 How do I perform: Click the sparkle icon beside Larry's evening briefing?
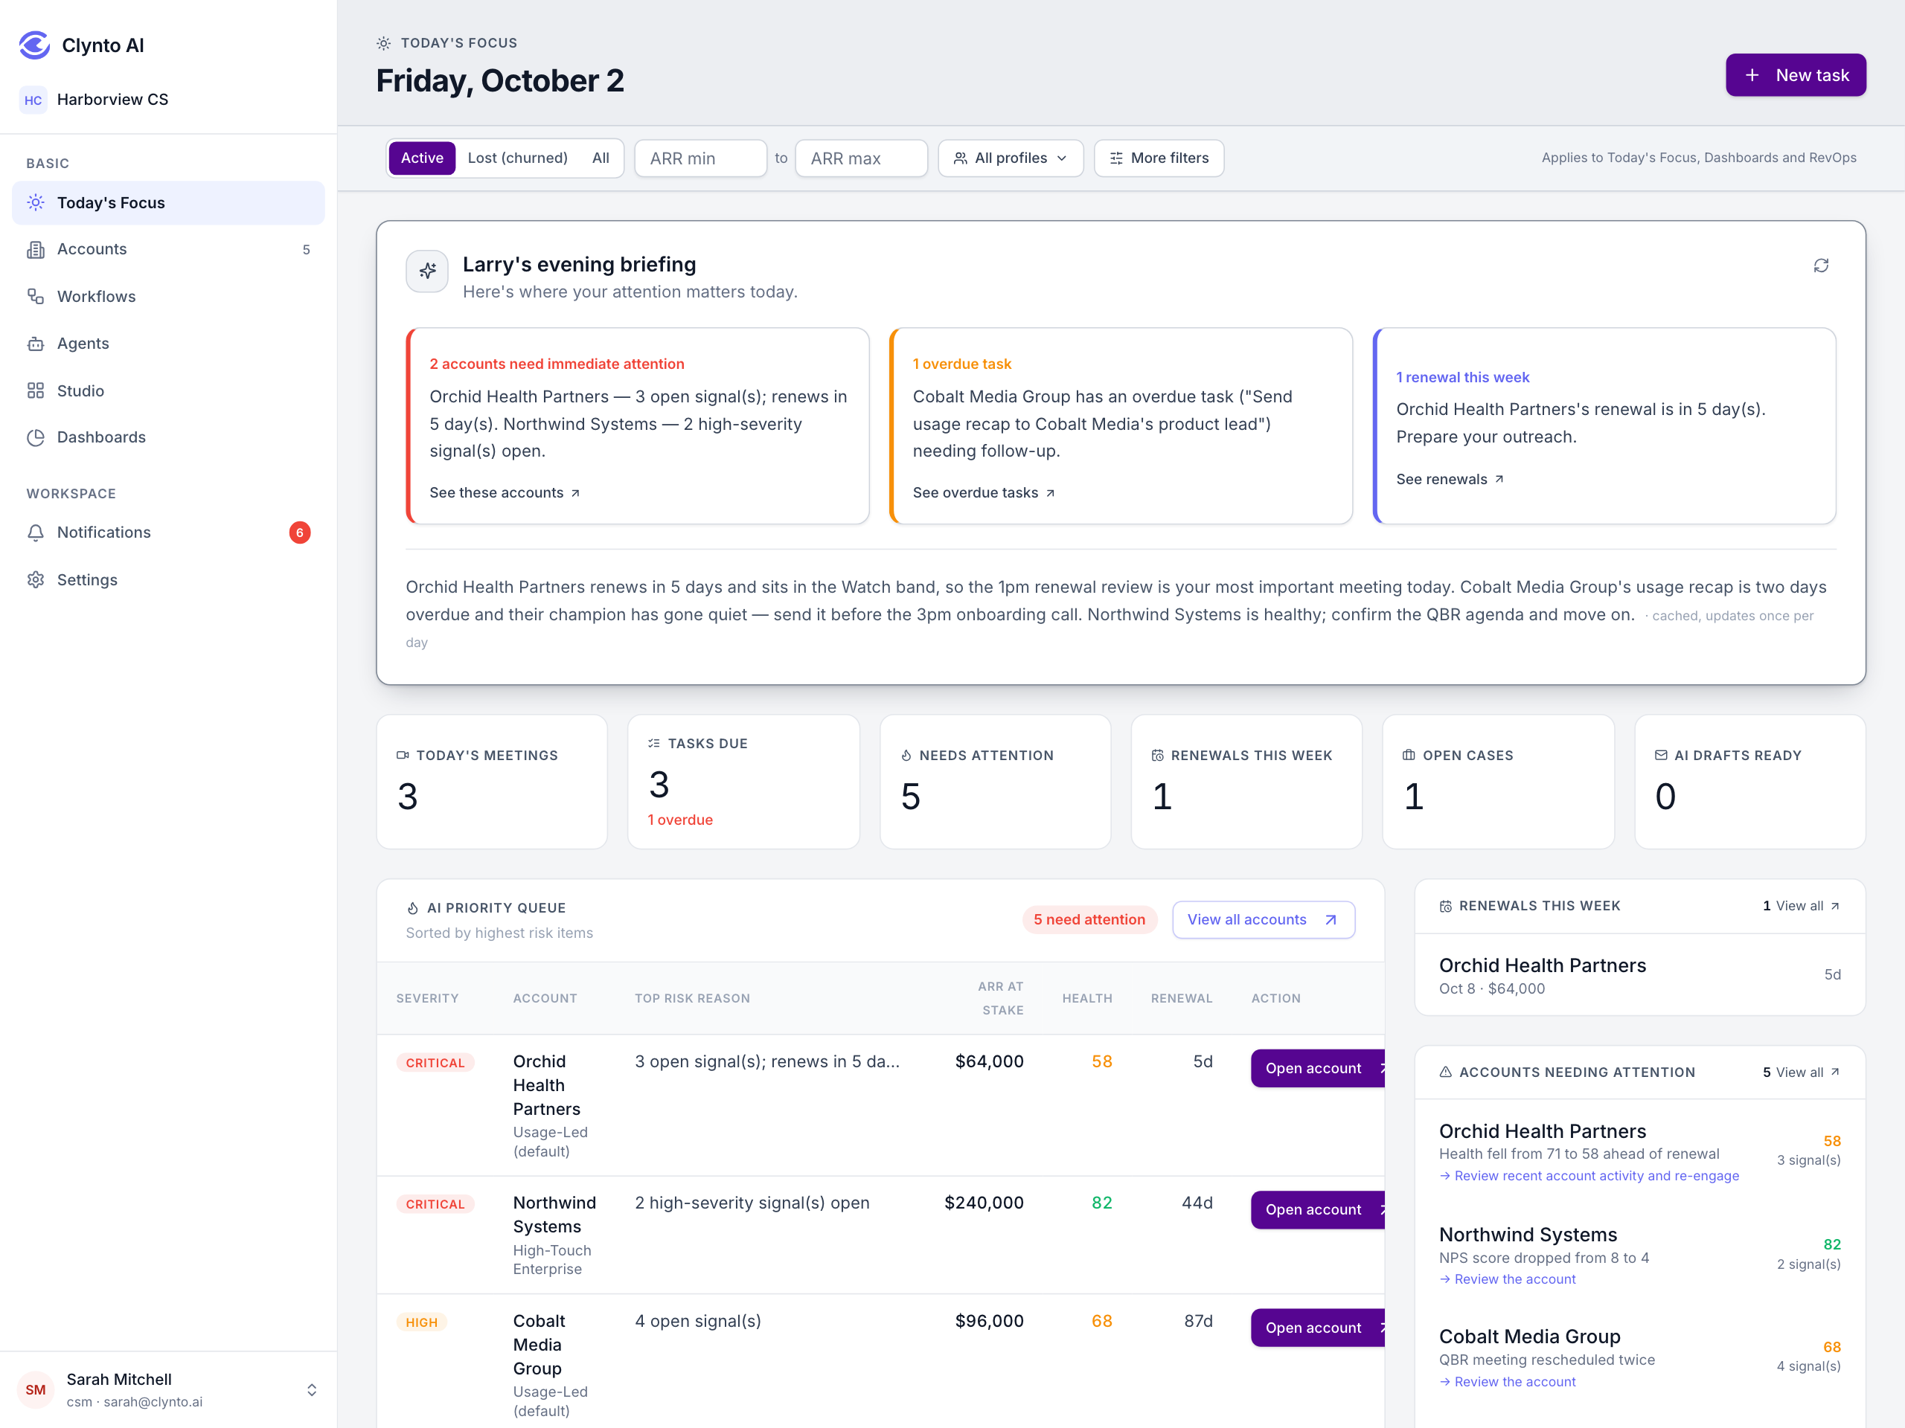[427, 272]
